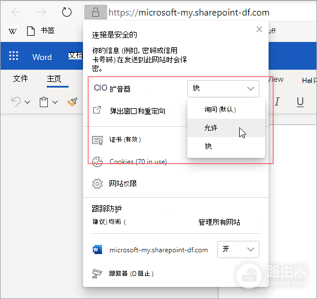Open the 书签 bookmark page icon

[31, 31]
